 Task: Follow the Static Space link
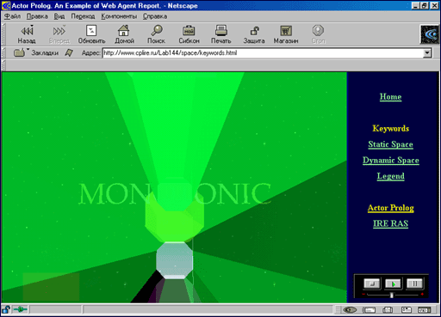click(390, 144)
